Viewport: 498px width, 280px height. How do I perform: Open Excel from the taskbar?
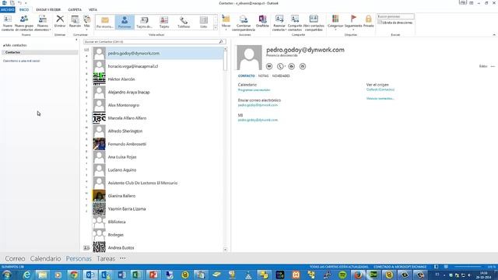(137, 275)
